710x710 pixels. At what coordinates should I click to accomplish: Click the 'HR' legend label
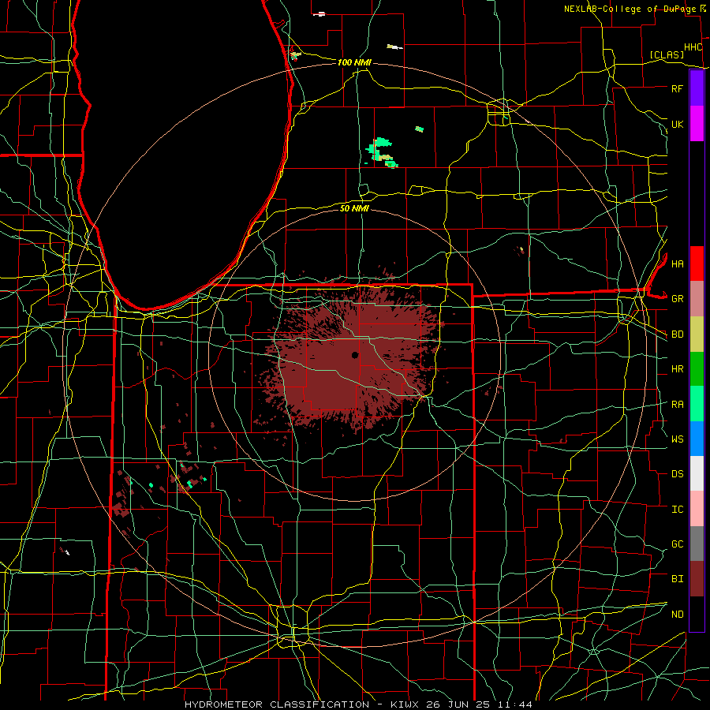point(677,369)
